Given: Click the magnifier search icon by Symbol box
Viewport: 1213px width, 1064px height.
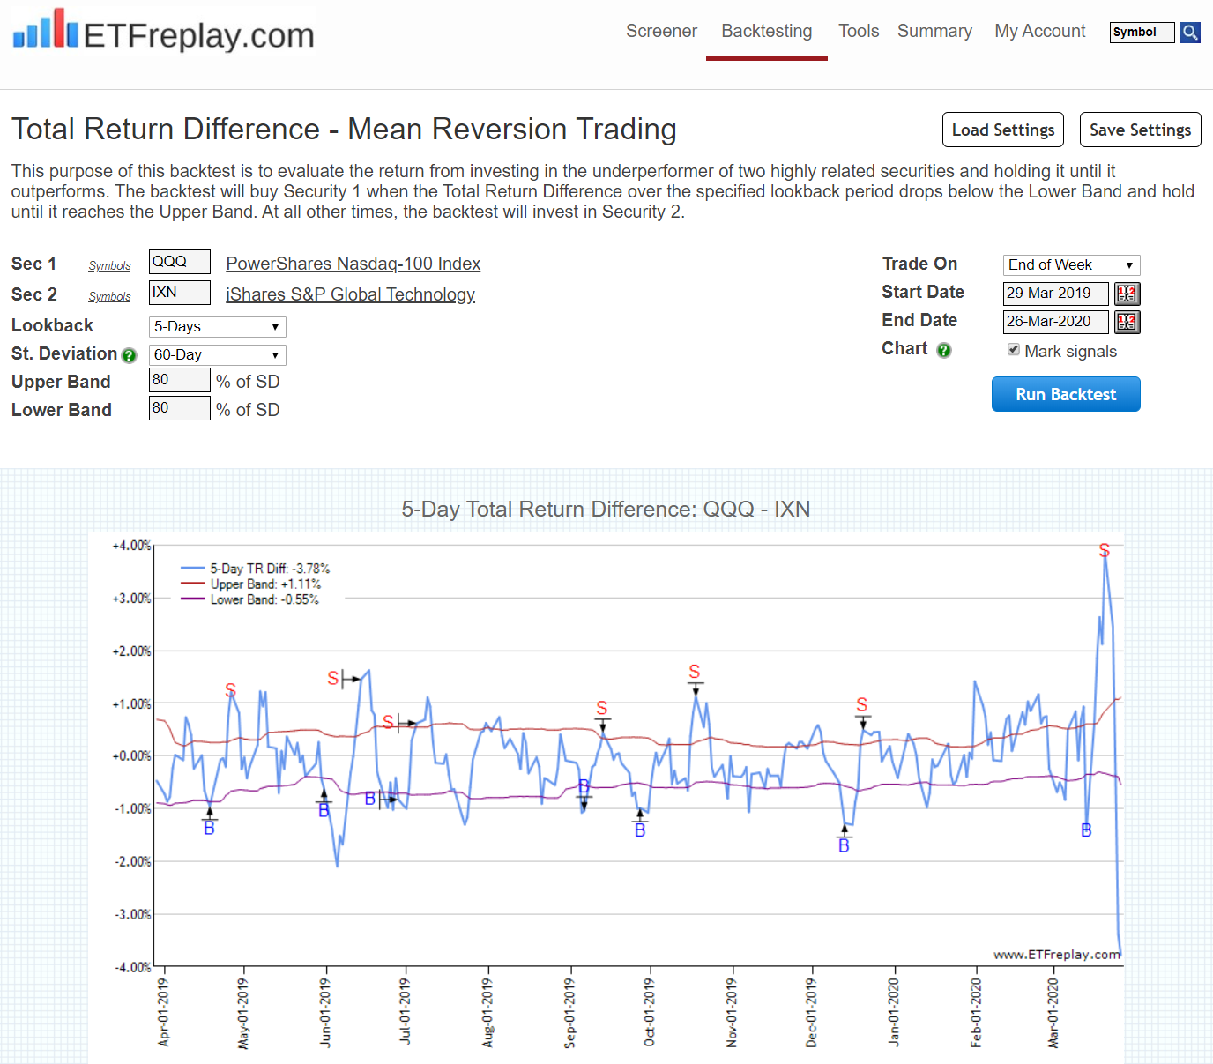Looking at the screenshot, I should [x=1190, y=33].
